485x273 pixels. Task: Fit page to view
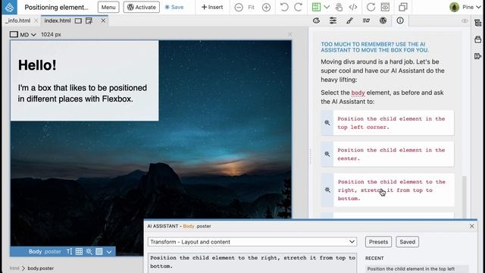click(x=251, y=7)
